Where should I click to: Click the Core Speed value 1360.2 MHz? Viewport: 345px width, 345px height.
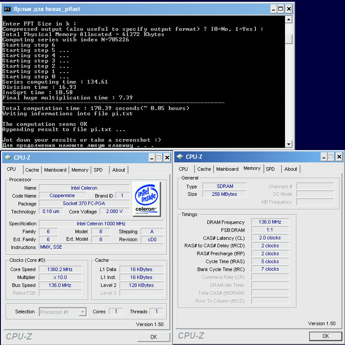click(60, 269)
